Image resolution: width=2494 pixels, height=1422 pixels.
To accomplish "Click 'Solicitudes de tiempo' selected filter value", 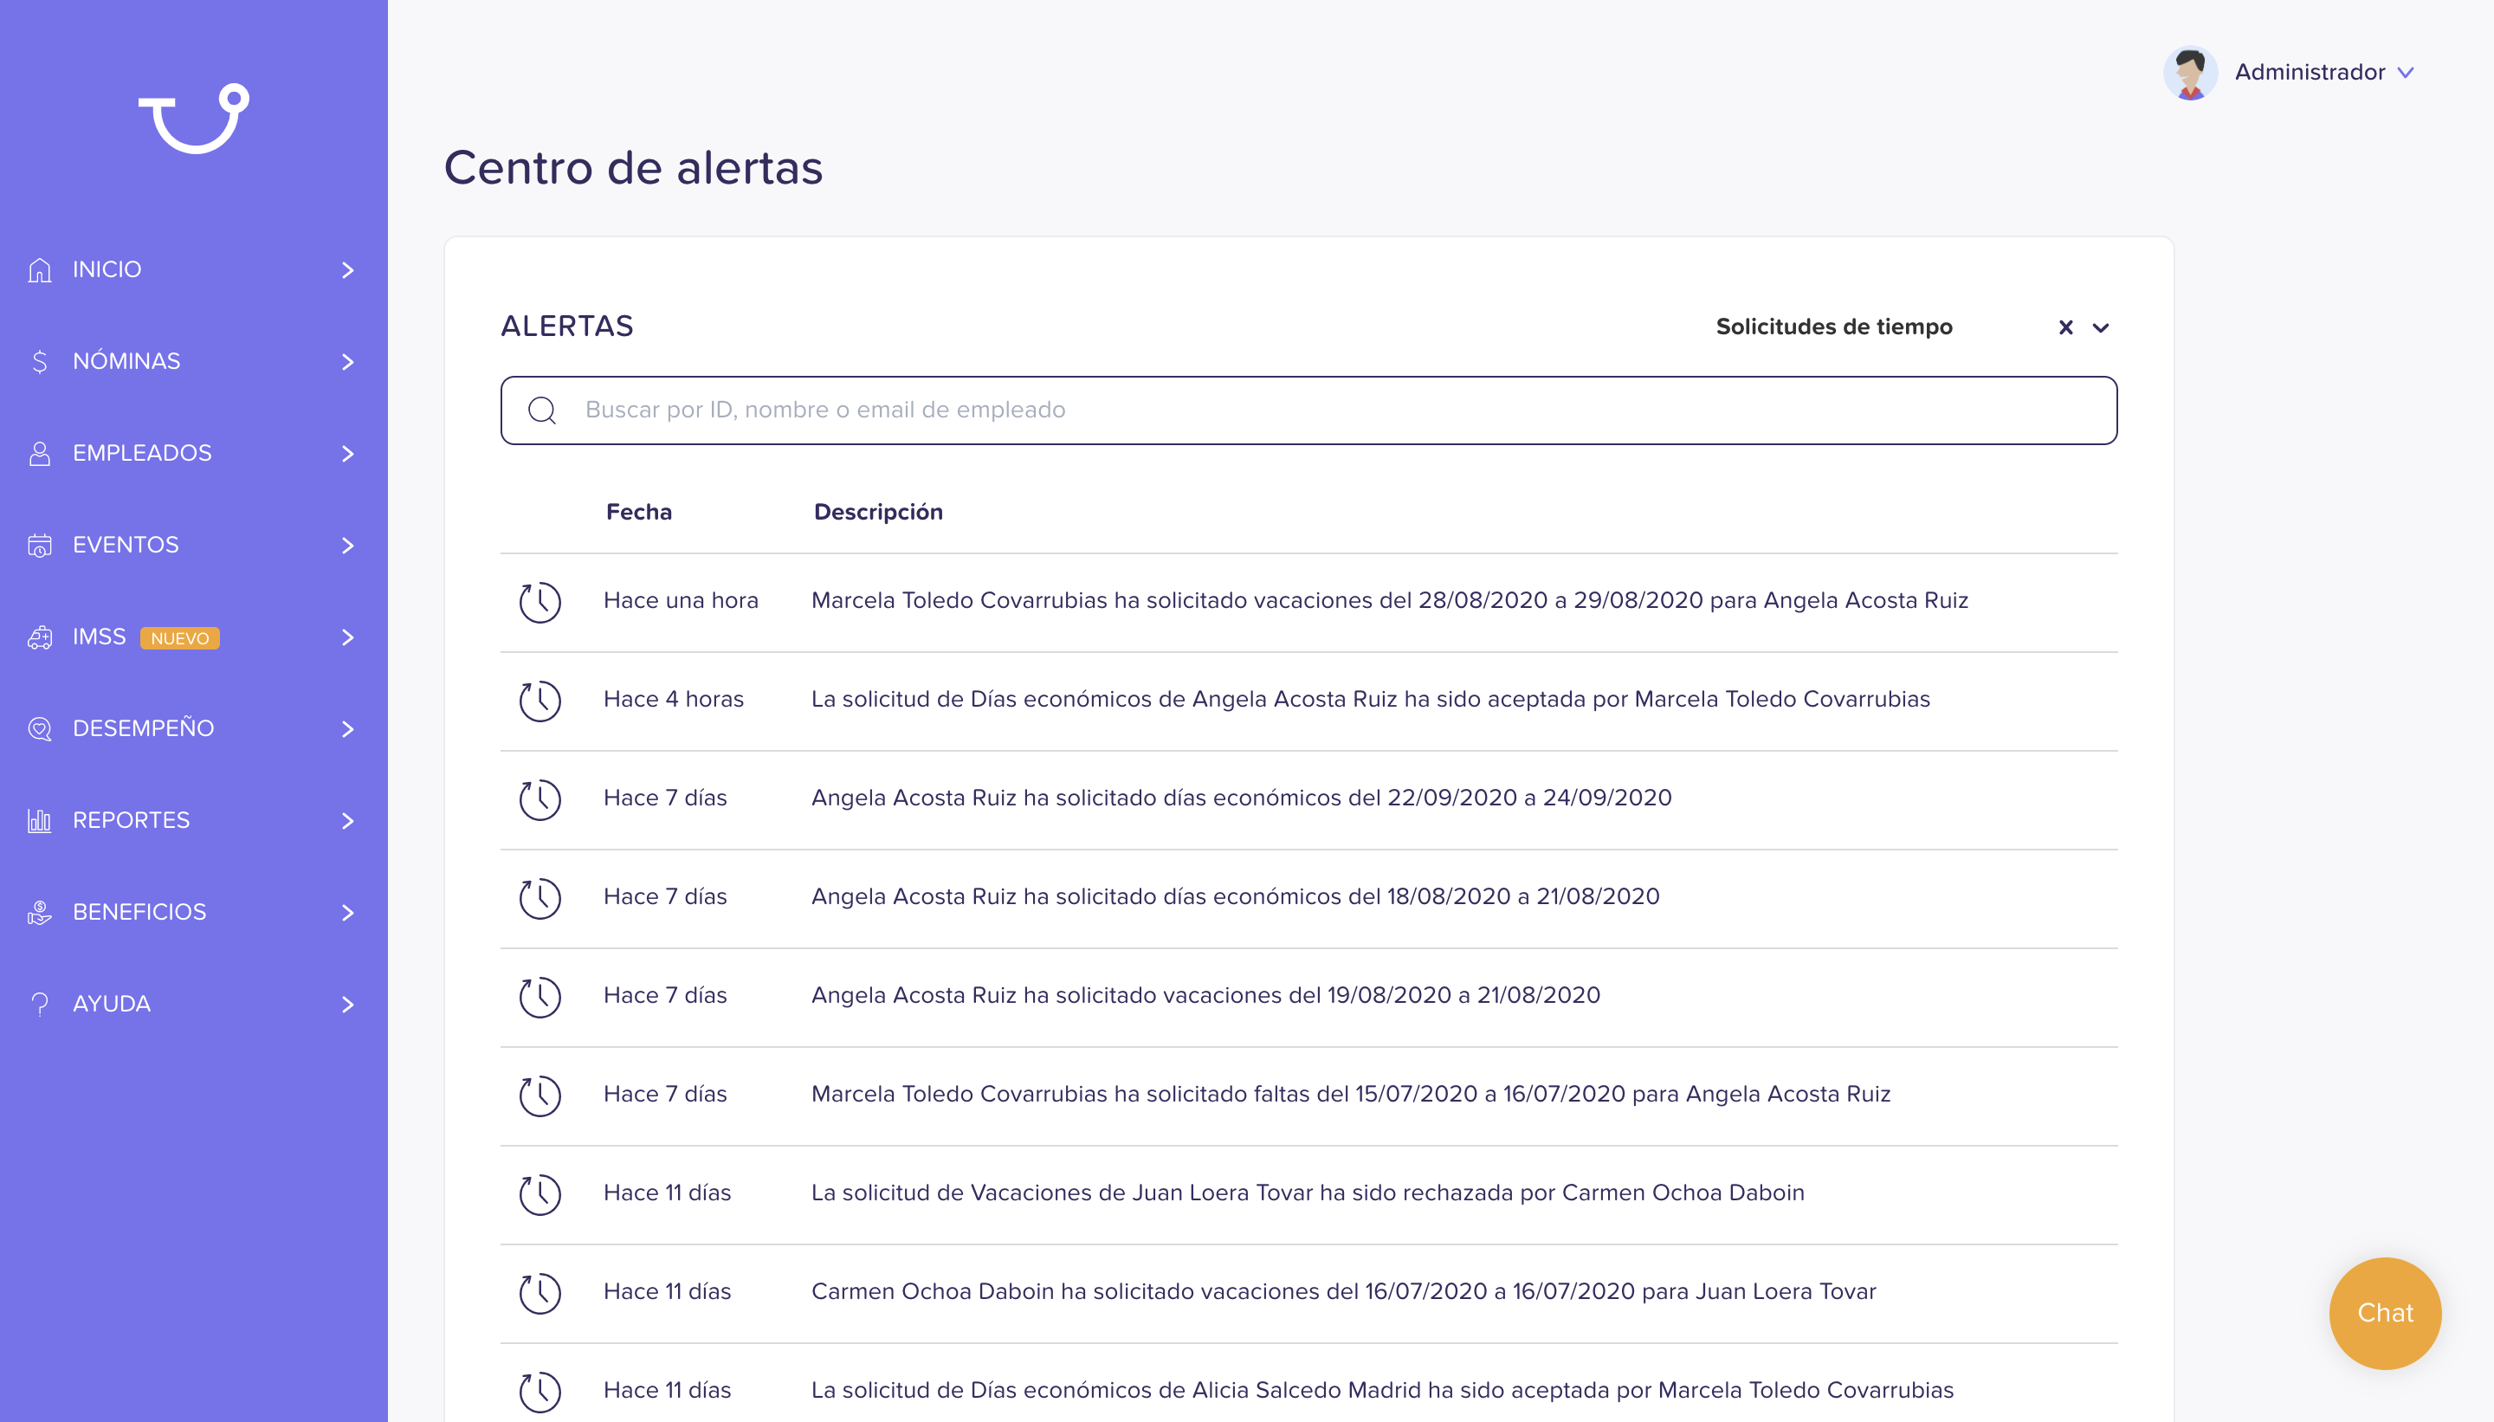I will click(1834, 327).
